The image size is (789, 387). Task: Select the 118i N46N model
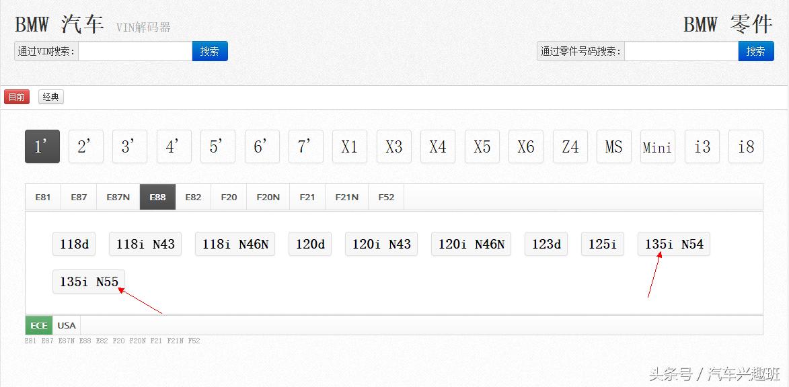235,245
